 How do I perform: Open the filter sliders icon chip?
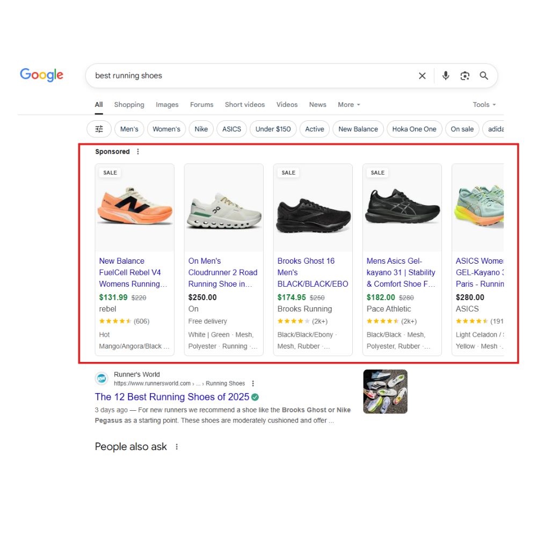click(x=99, y=129)
